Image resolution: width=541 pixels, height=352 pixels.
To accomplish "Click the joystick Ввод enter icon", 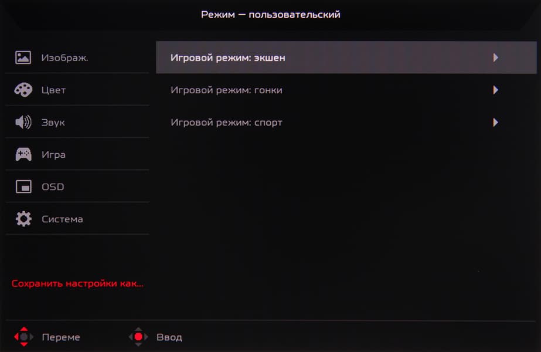I will [x=138, y=337].
